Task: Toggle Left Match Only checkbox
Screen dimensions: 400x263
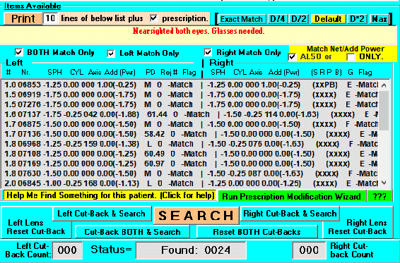Action: coord(111,54)
